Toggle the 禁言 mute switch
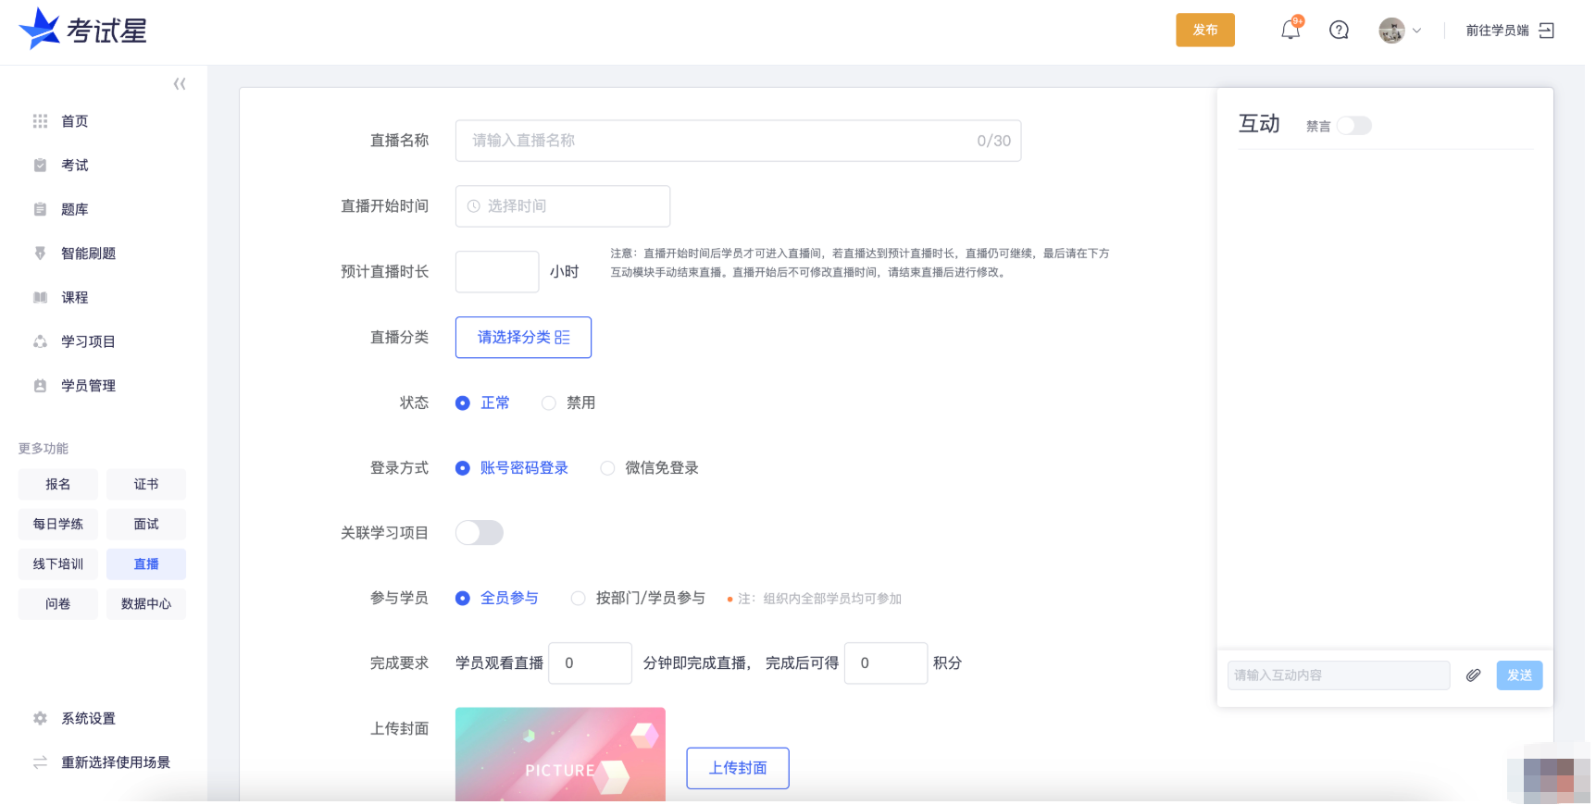Image resolution: width=1596 pixels, height=805 pixels. pos(1353,126)
